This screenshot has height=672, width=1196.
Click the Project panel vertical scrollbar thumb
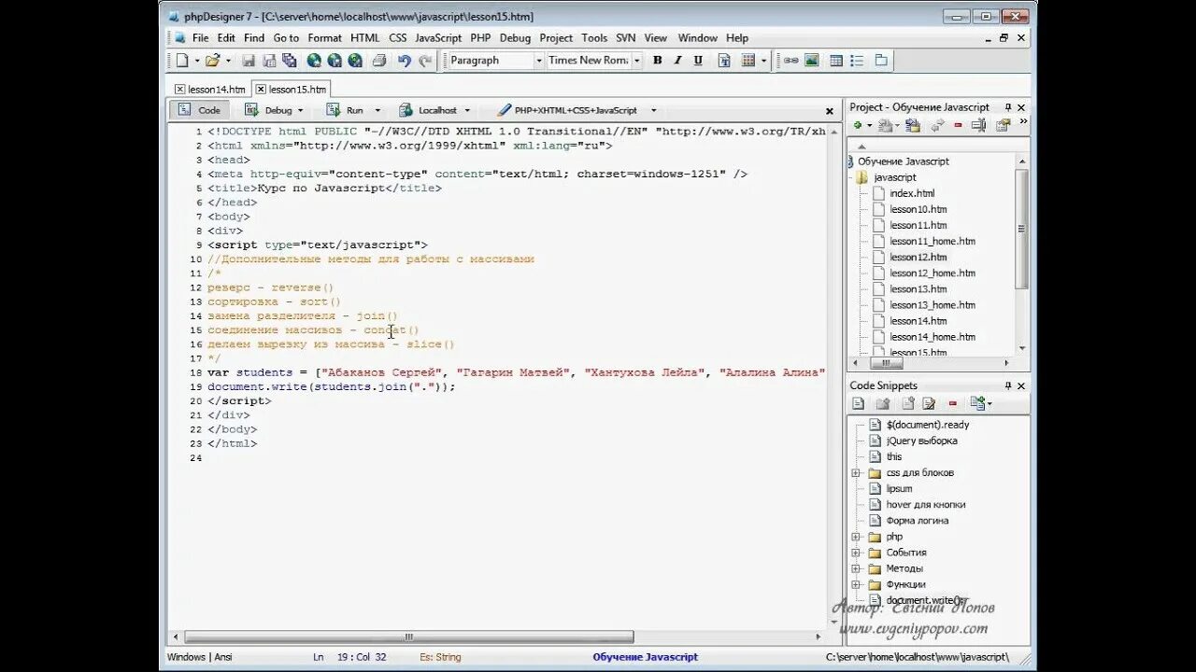click(x=1021, y=229)
